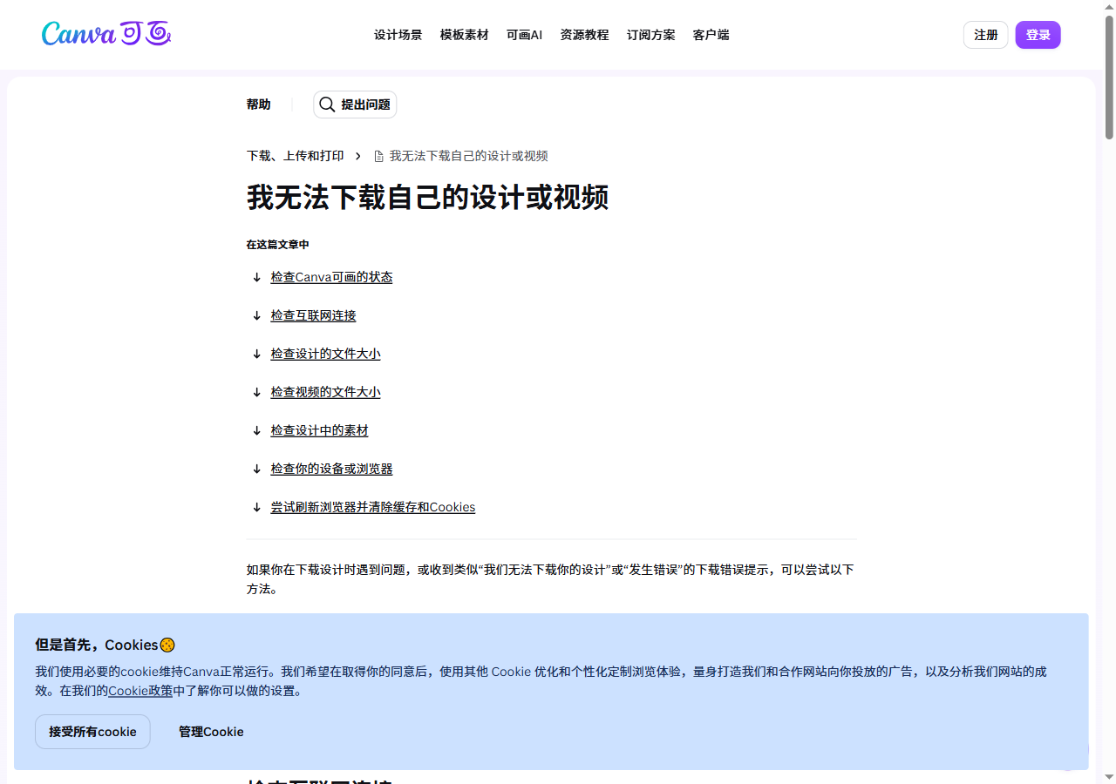The height and width of the screenshot is (784, 1116).
Task: Open the 订阅方案 menu
Action: pos(651,35)
